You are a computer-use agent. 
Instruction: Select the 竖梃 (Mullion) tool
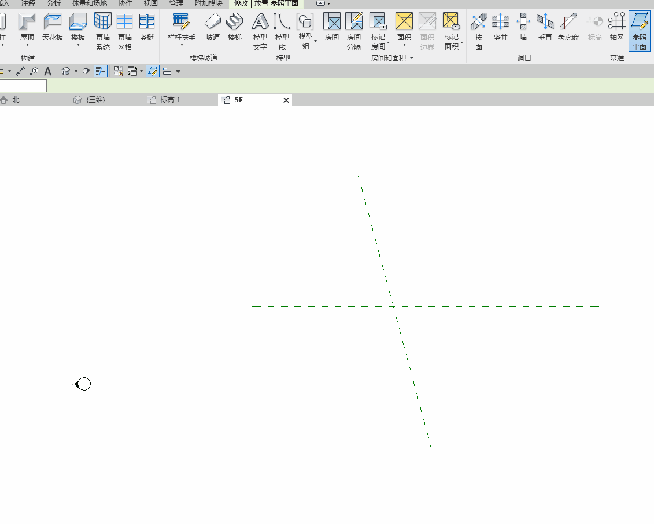coord(147,28)
